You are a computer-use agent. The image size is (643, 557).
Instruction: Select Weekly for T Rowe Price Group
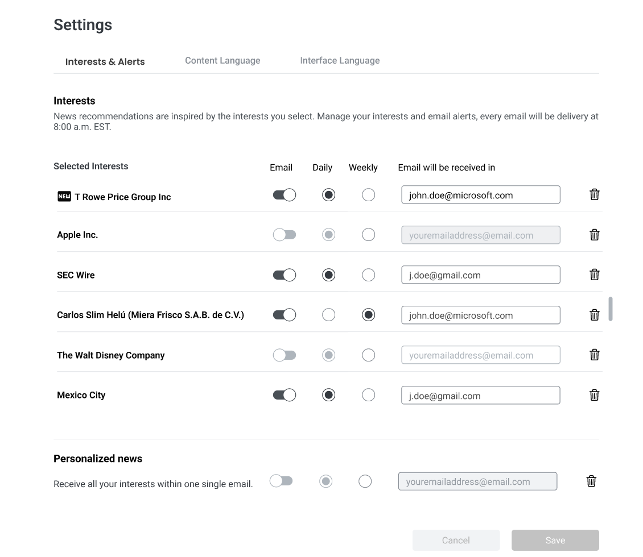point(368,195)
